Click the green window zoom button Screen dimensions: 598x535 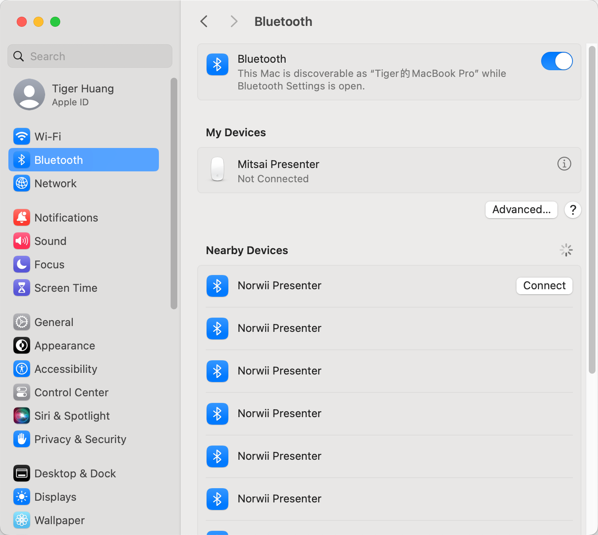55,22
